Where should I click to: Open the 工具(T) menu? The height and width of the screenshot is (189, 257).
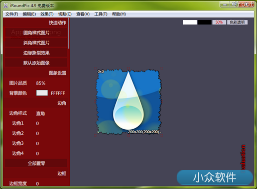pos(101,14)
